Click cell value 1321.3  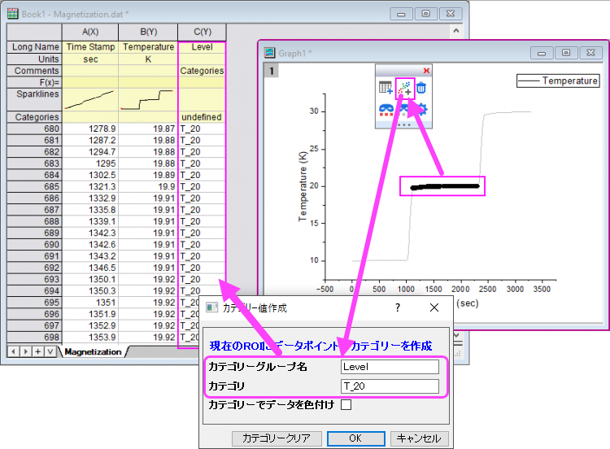[90, 187]
